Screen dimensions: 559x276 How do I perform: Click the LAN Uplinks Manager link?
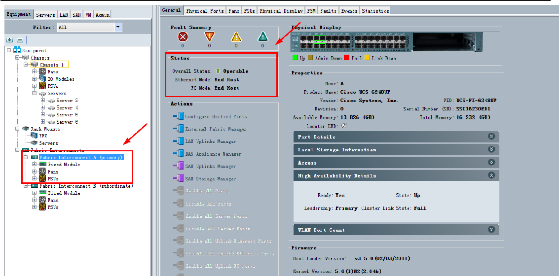pyautogui.click(x=211, y=141)
